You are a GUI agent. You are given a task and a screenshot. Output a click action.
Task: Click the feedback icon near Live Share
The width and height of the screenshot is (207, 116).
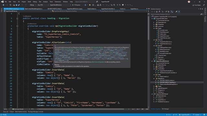point(204,5)
